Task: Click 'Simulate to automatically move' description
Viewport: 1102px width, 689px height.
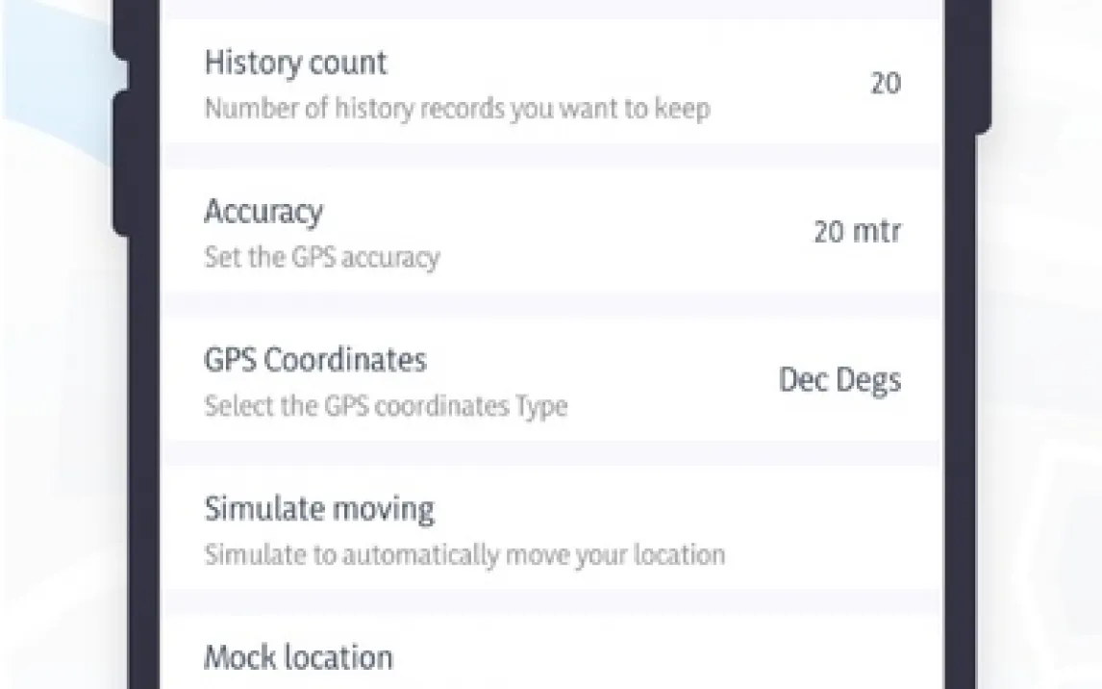Action: coord(463,555)
